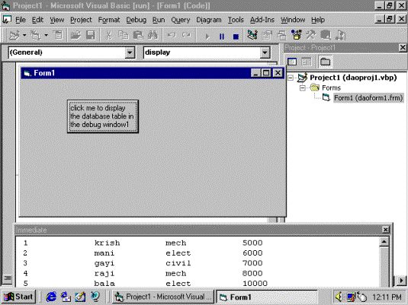Click View Object icon in Project panel
The image size is (408, 305).
tap(307, 62)
